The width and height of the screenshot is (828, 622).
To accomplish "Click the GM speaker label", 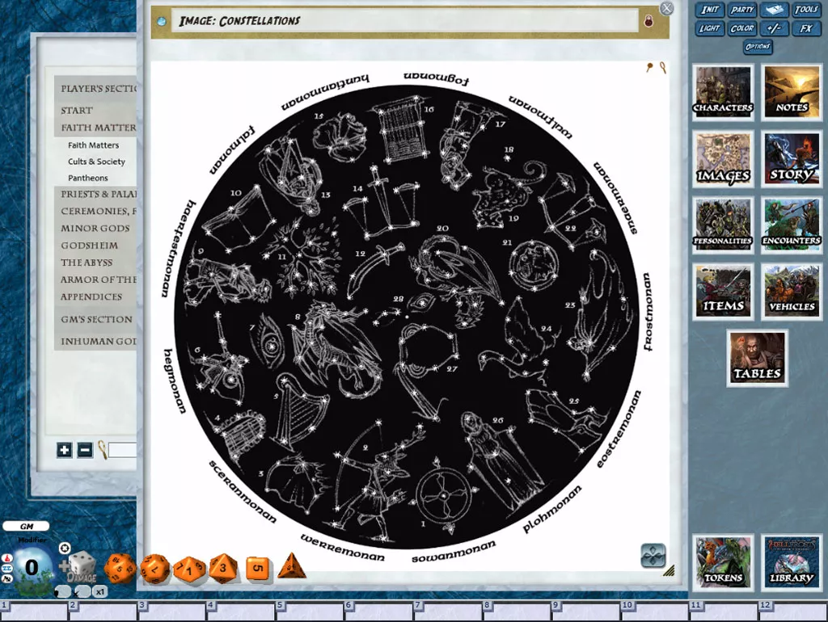I will [x=26, y=526].
